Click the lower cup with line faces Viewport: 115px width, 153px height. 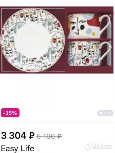89,53
